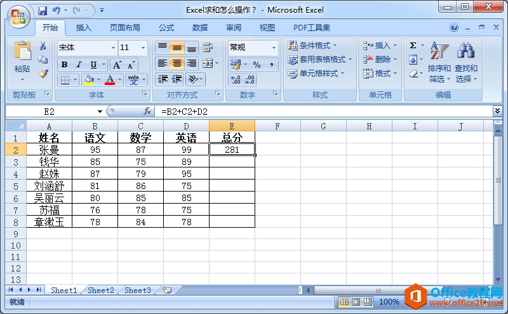Screen dimensions: 508x314
Task: Toggle center horizontal alignment
Action: coord(177,63)
